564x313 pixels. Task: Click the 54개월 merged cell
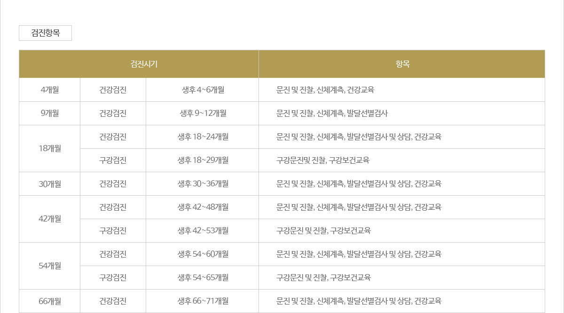(49, 266)
